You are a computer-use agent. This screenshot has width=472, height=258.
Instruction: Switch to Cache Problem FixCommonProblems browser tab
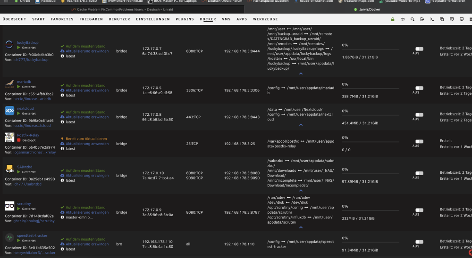coord(122,9)
